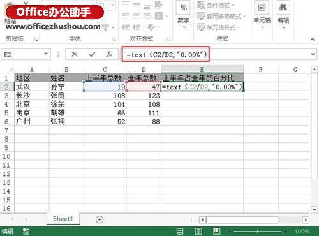
Task: Open the 字体 dialog launcher
Action: (x=114, y=40)
